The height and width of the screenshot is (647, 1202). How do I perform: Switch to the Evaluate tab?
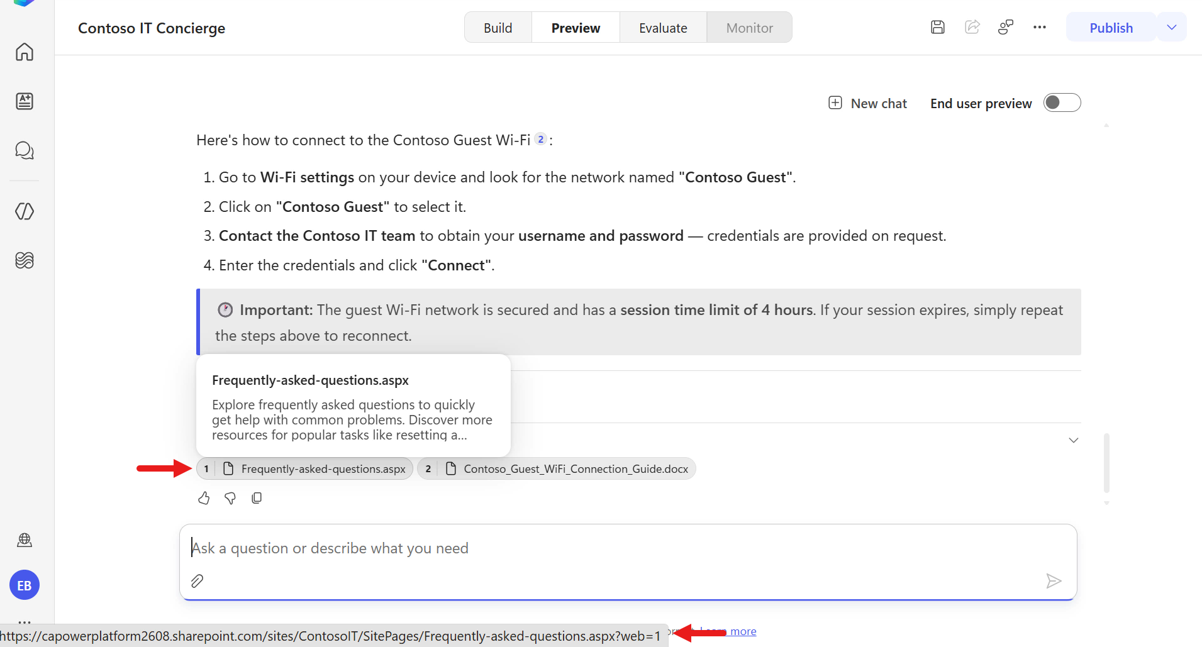[x=663, y=28]
